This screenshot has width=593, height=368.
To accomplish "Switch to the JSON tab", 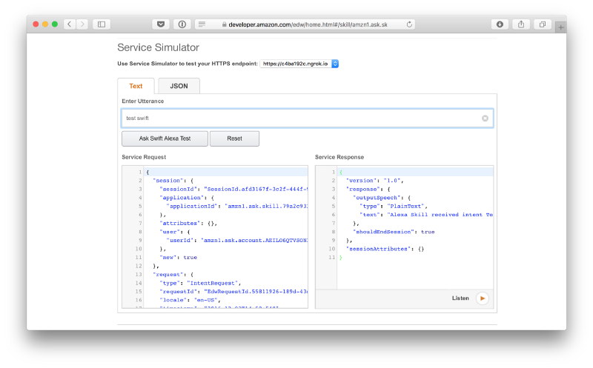I will coord(179,86).
